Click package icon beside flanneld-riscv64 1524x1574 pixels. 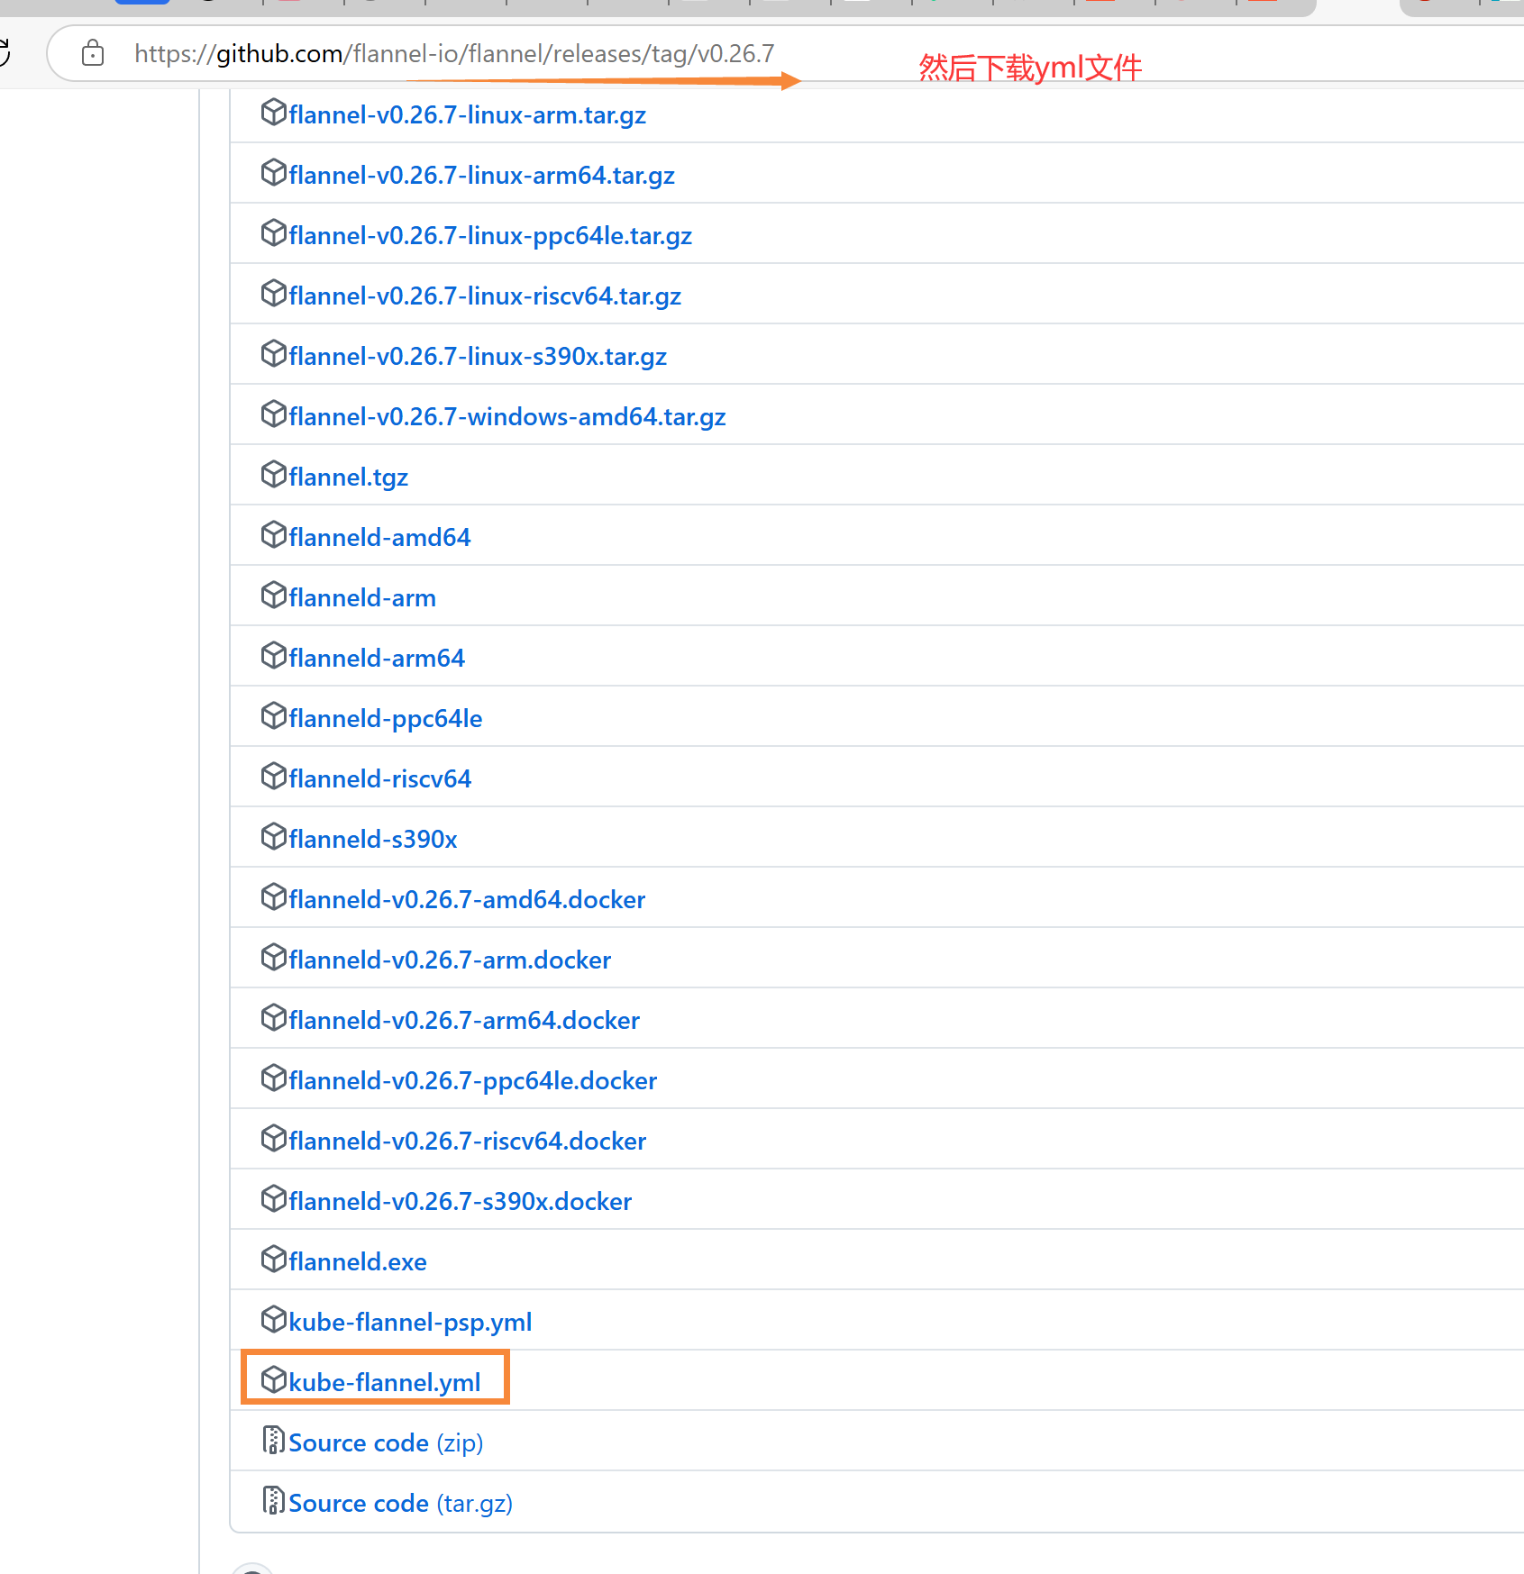pyautogui.click(x=273, y=776)
